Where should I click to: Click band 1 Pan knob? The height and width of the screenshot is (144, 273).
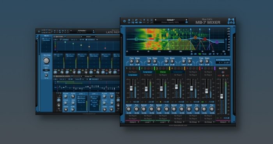(x=136, y=109)
